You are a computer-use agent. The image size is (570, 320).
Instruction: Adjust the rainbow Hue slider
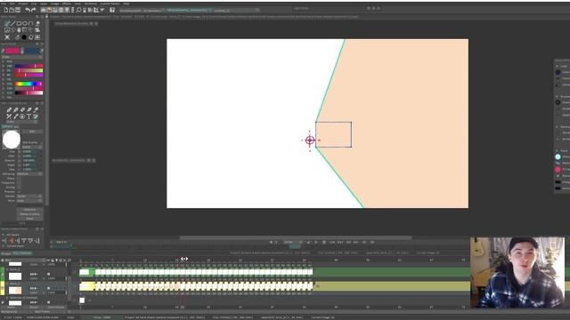click(x=28, y=84)
